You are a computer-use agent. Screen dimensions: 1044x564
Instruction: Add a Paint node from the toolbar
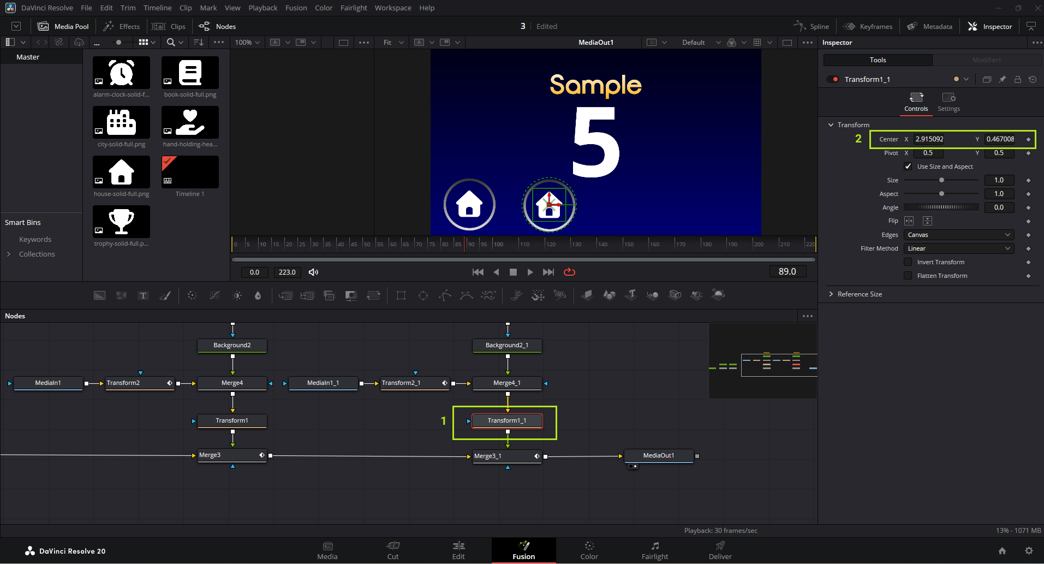[x=165, y=295]
